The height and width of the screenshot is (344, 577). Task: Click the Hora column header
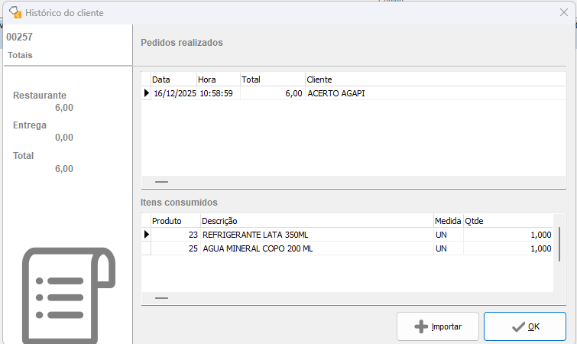[218, 80]
